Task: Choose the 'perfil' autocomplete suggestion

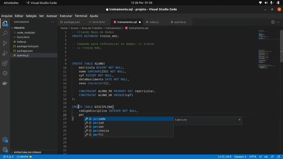Action: [129, 135]
